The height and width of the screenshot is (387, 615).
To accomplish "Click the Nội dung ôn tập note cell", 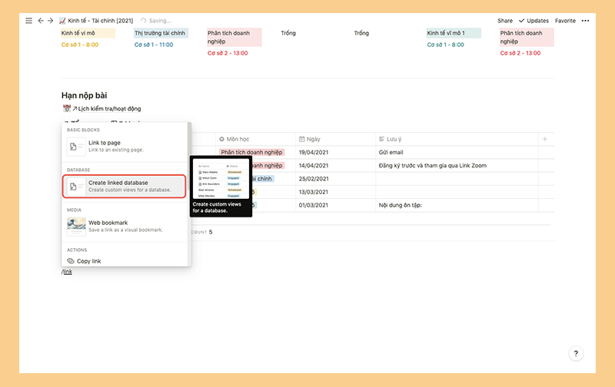I will click(x=457, y=205).
